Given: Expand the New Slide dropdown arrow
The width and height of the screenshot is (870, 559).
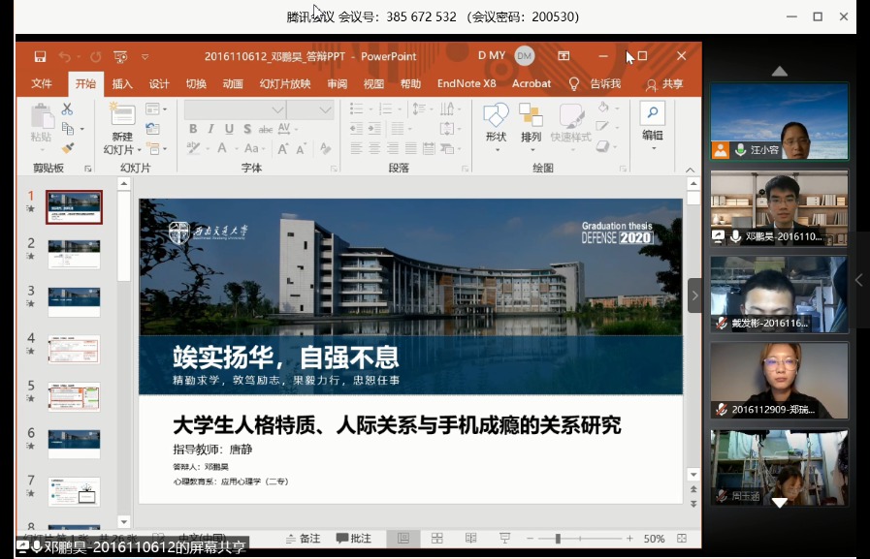Looking at the screenshot, I should (x=139, y=150).
